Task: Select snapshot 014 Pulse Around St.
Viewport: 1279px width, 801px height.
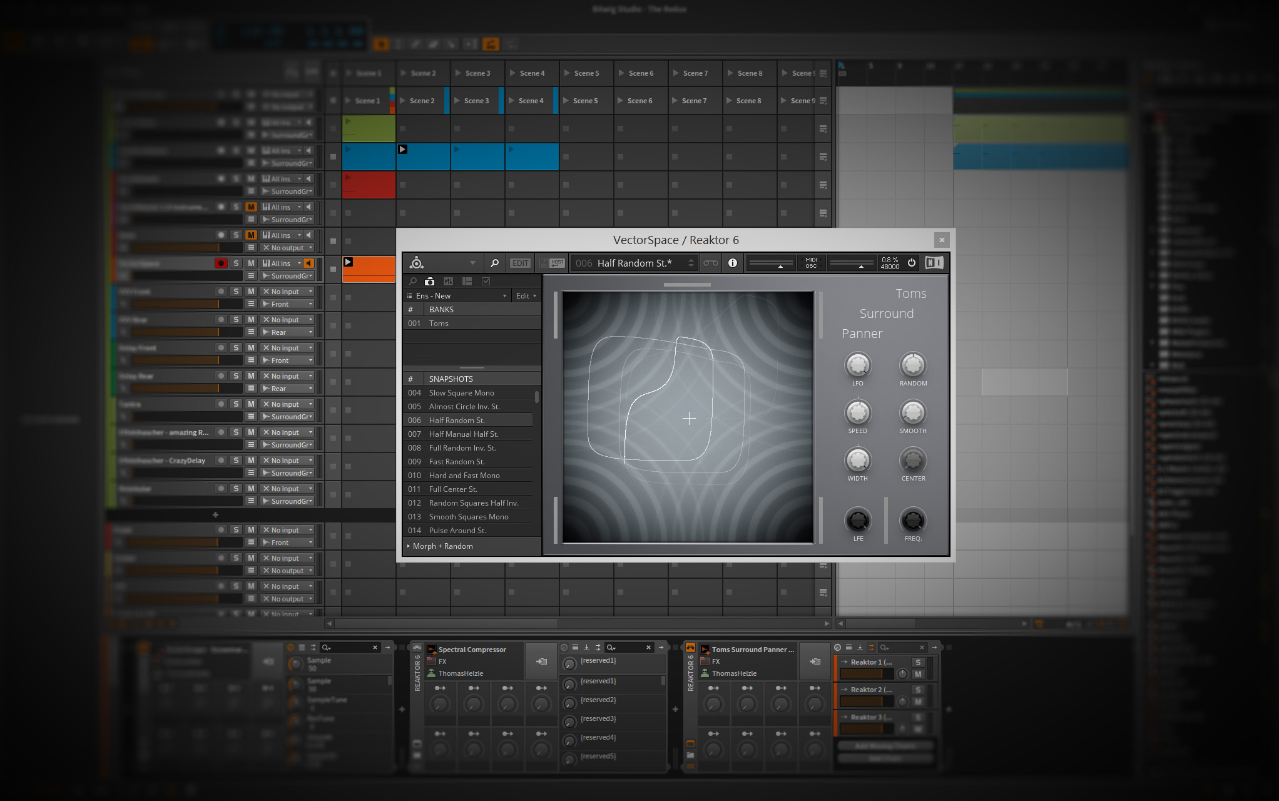Action: [469, 531]
